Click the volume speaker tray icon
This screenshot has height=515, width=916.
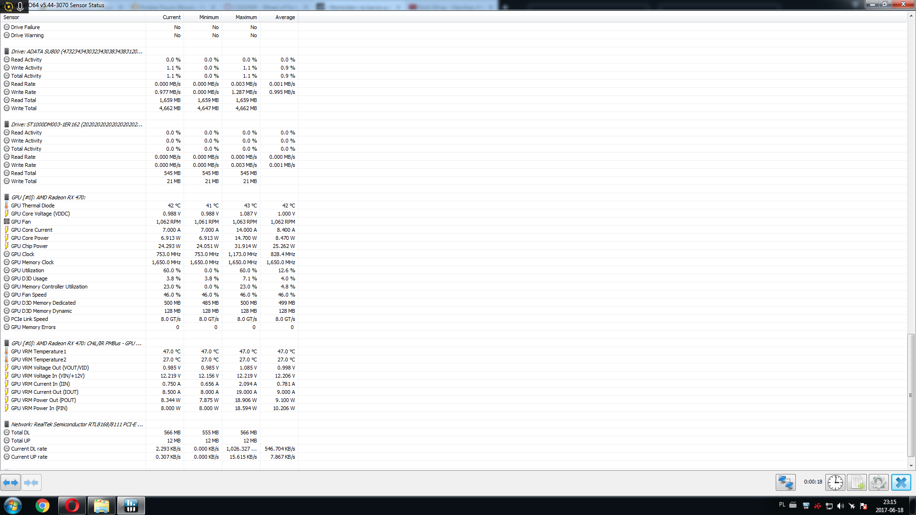[840, 506]
